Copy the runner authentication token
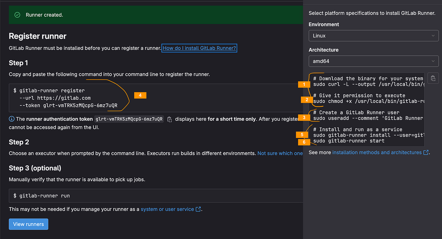Screen dimensions: 442x239 170,119
